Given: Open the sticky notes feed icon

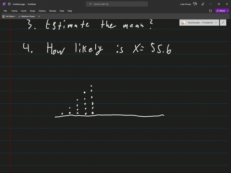Looking at the screenshot, I should pos(211,11).
